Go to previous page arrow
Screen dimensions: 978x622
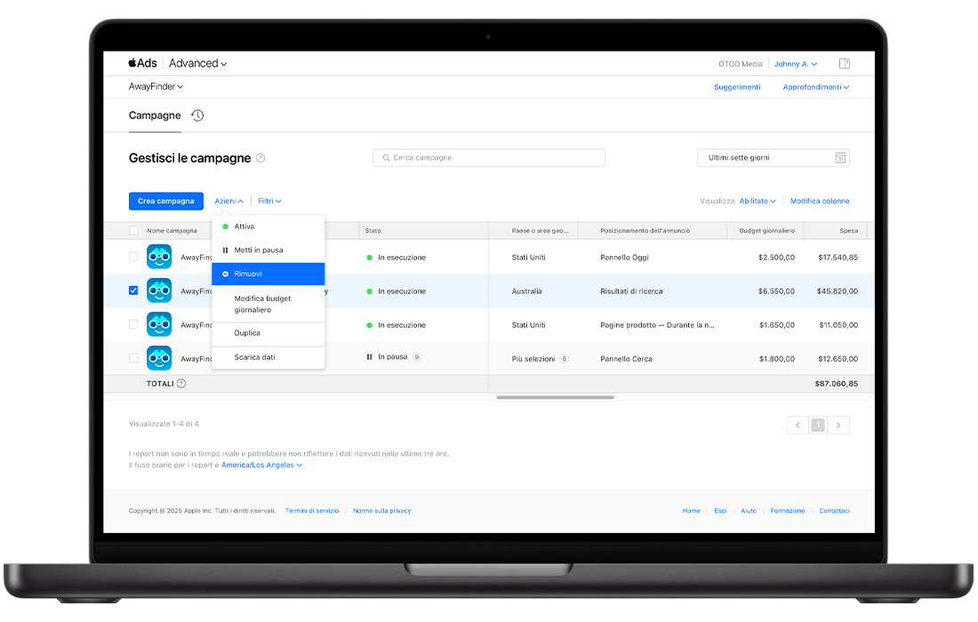798,426
